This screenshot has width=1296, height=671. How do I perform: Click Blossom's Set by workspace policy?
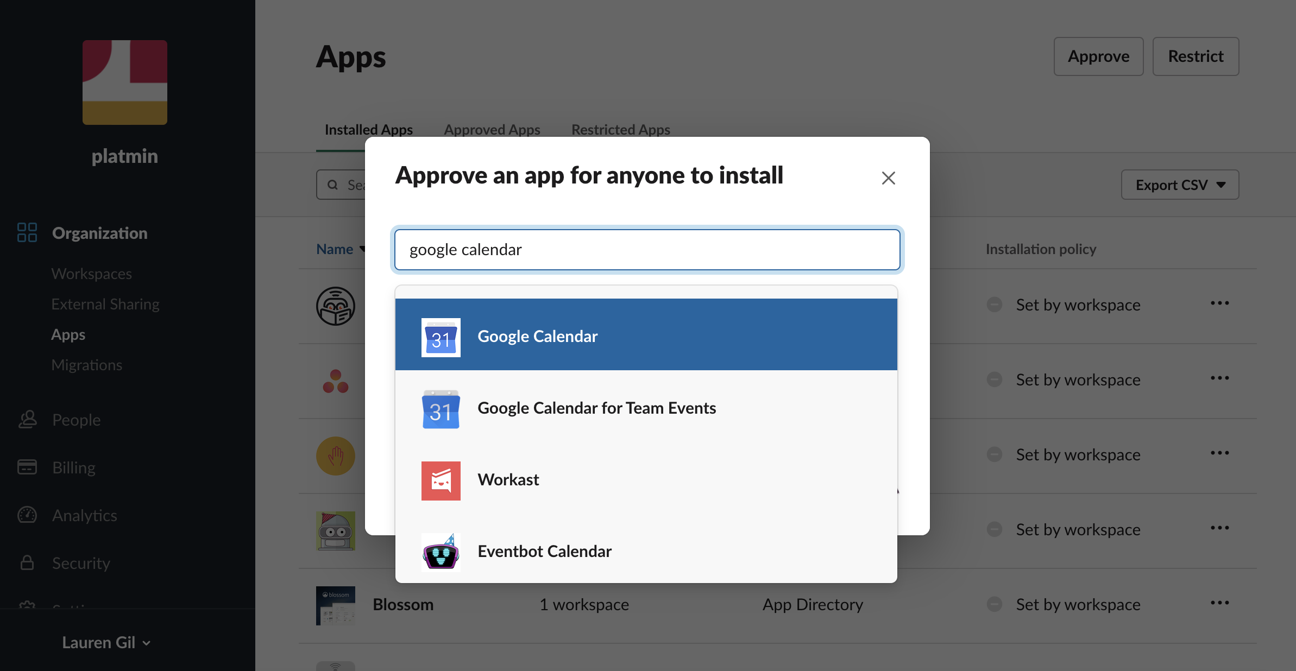point(1078,605)
